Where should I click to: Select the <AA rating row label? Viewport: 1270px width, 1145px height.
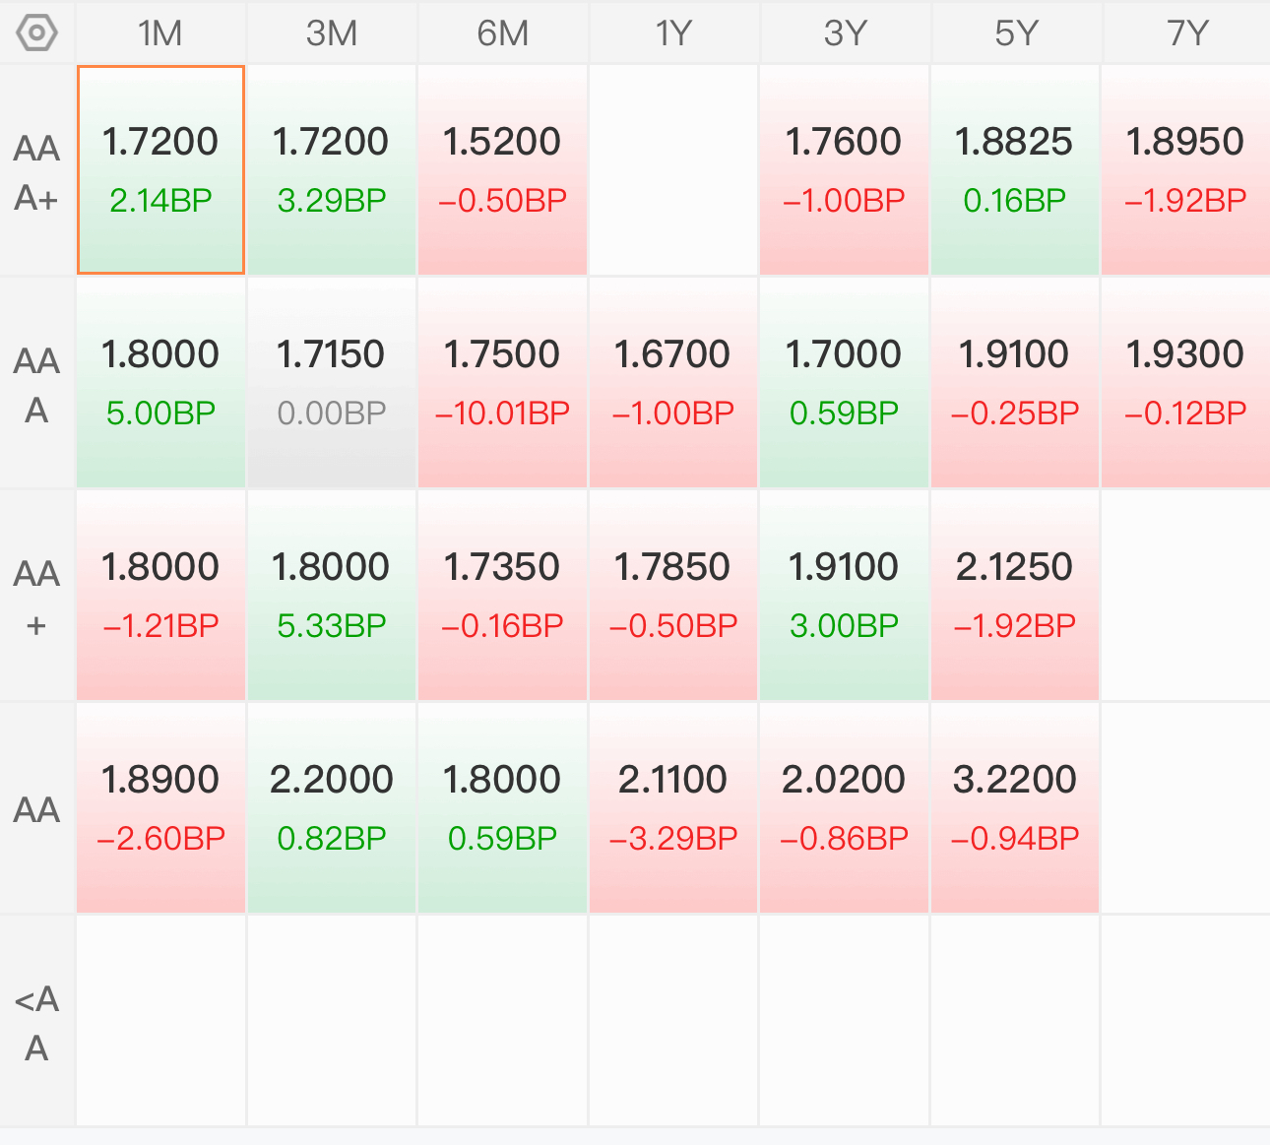point(37,1023)
